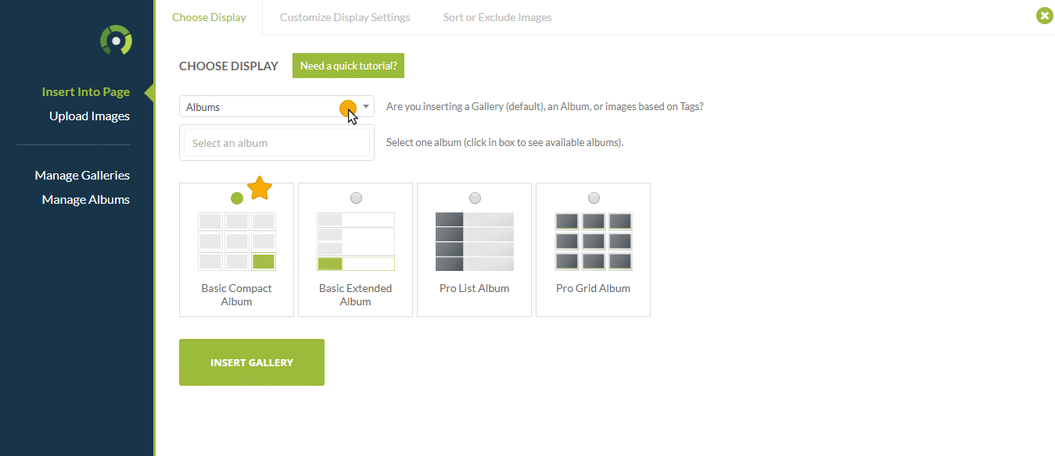The height and width of the screenshot is (456, 1055).
Task: Click the Select an album field
Action: tap(277, 143)
